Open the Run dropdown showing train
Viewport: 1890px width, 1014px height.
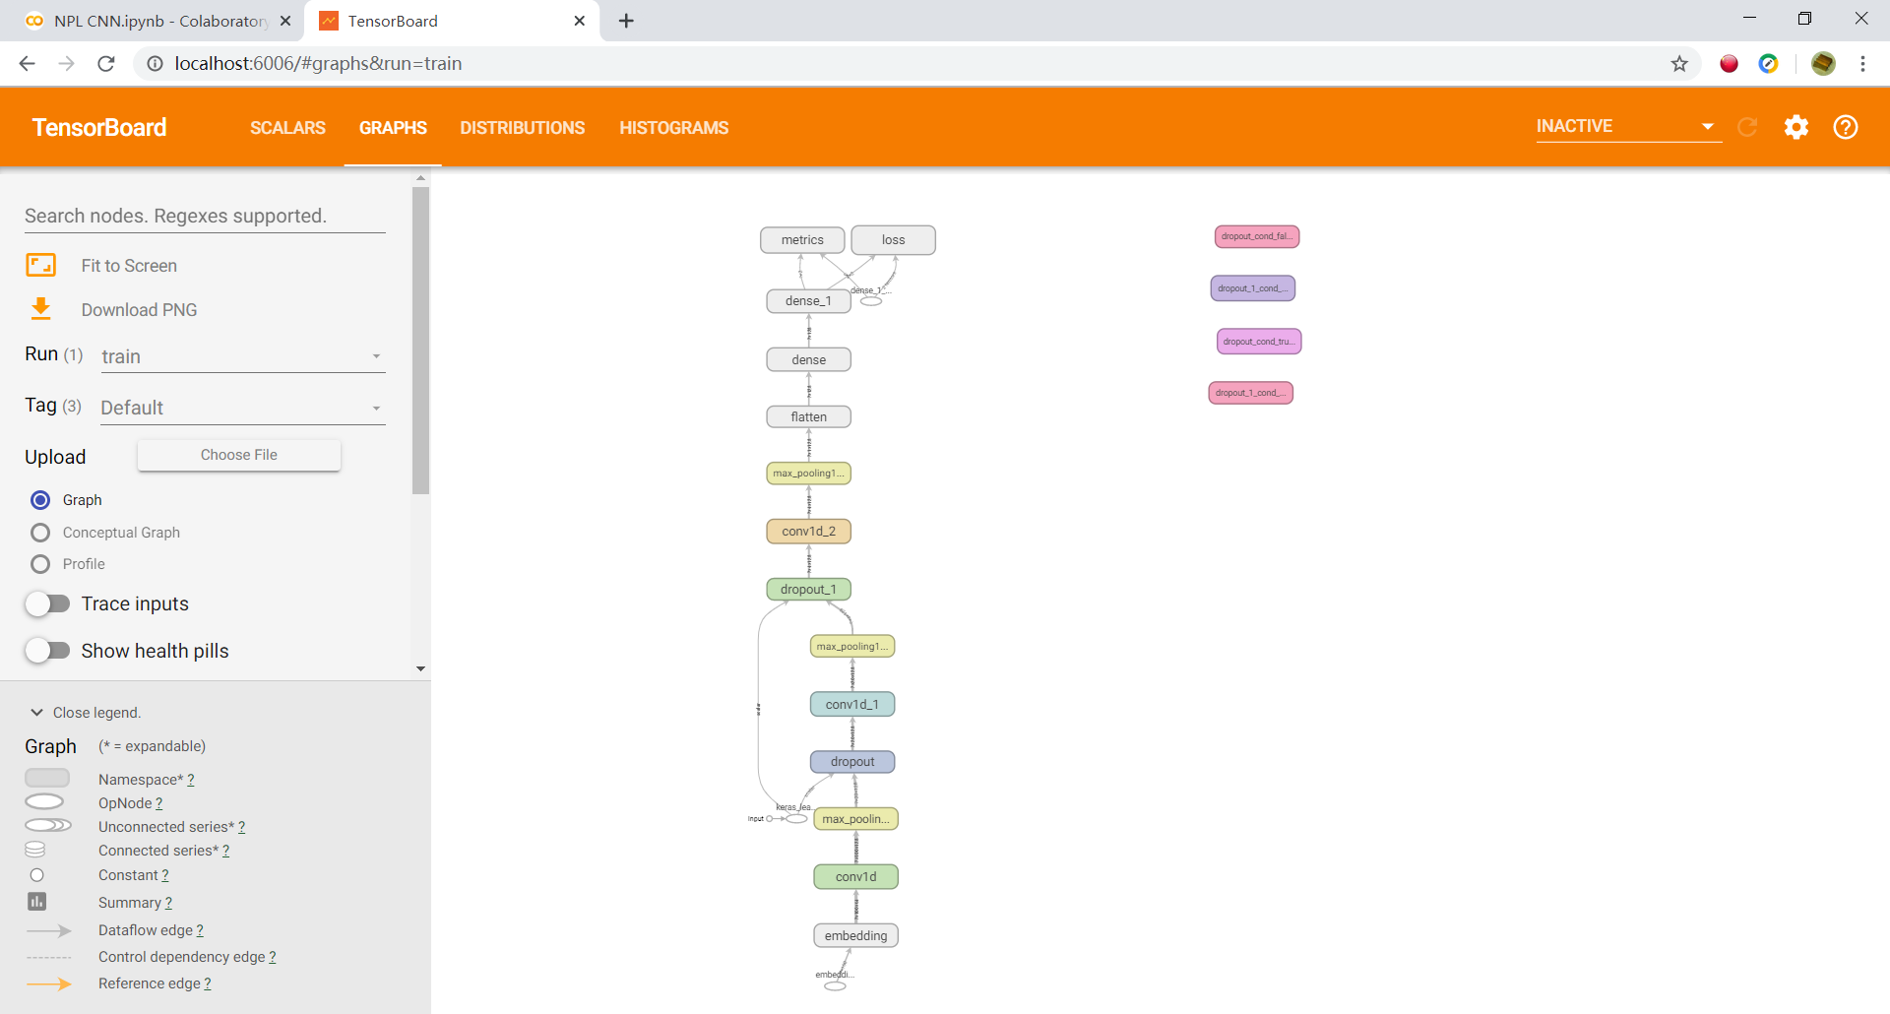point(241,356)
